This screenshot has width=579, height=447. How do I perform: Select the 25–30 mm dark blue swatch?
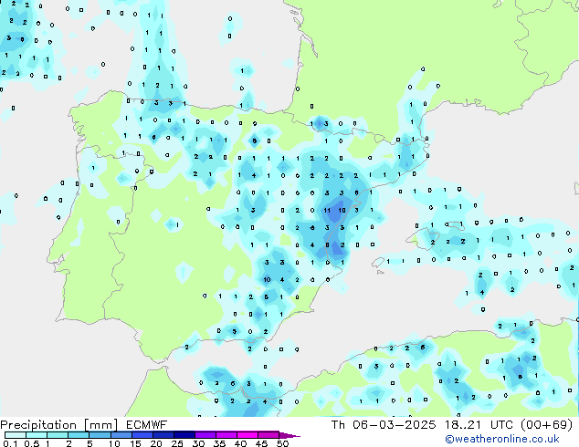(x=184, y=435)
